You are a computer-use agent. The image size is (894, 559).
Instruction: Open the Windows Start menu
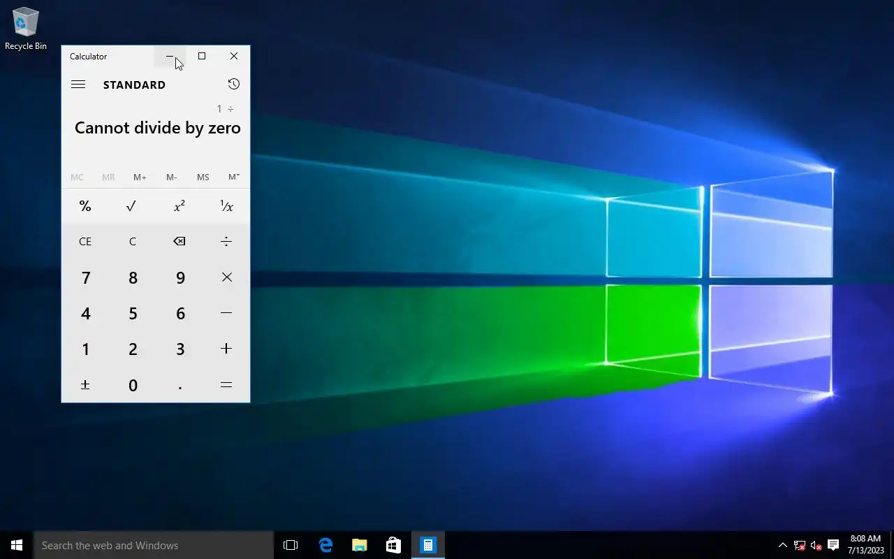pyautogui.click(x=17, y=545)
